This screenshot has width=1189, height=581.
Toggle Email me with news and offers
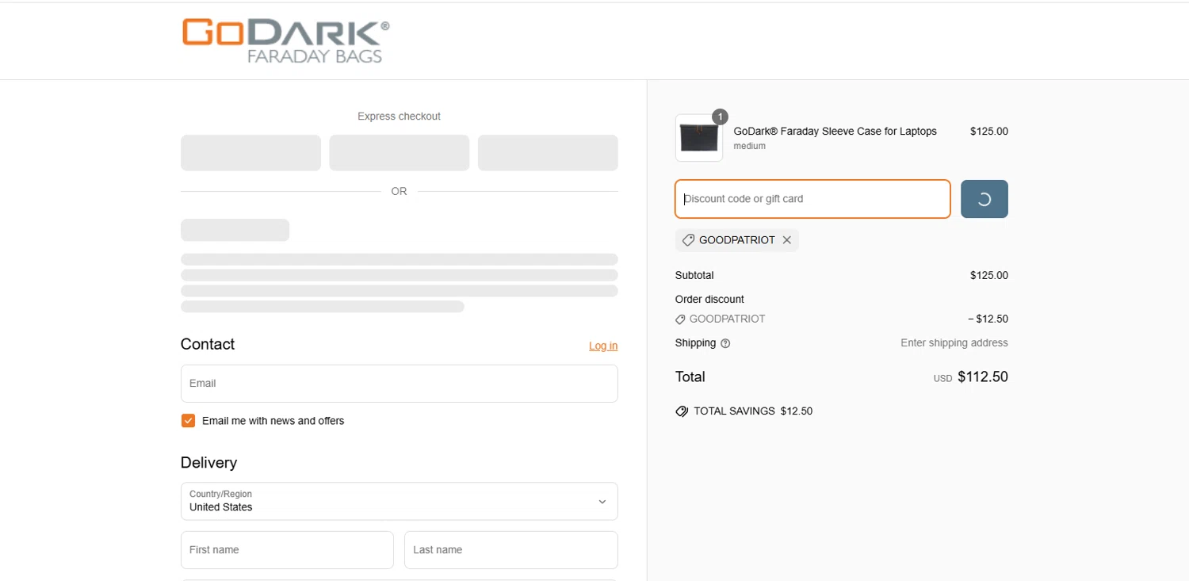(188, 421)
